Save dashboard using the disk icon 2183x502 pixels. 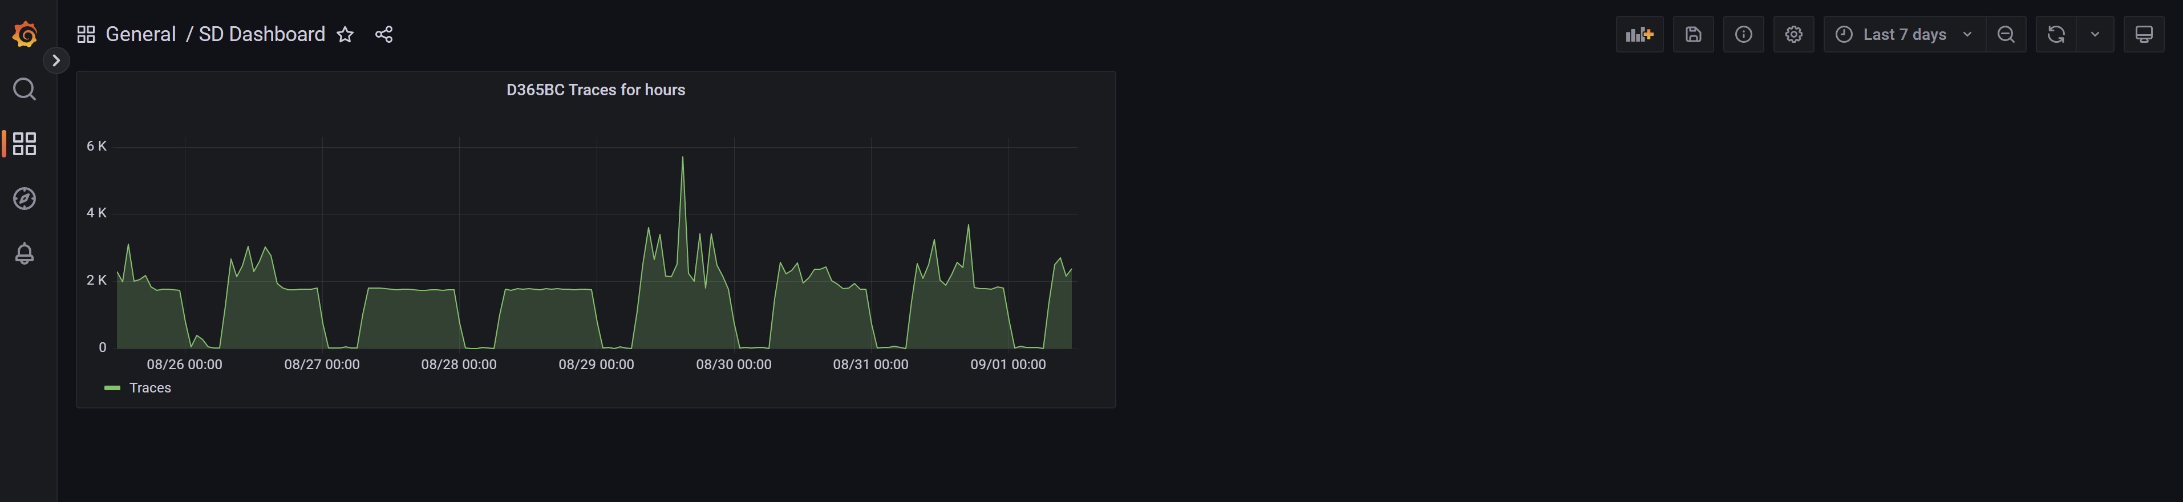click(x=1692, y=35)
